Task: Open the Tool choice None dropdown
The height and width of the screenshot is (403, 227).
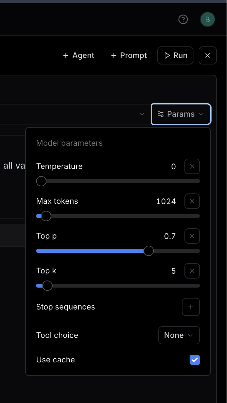Action: tap(179, 335)
